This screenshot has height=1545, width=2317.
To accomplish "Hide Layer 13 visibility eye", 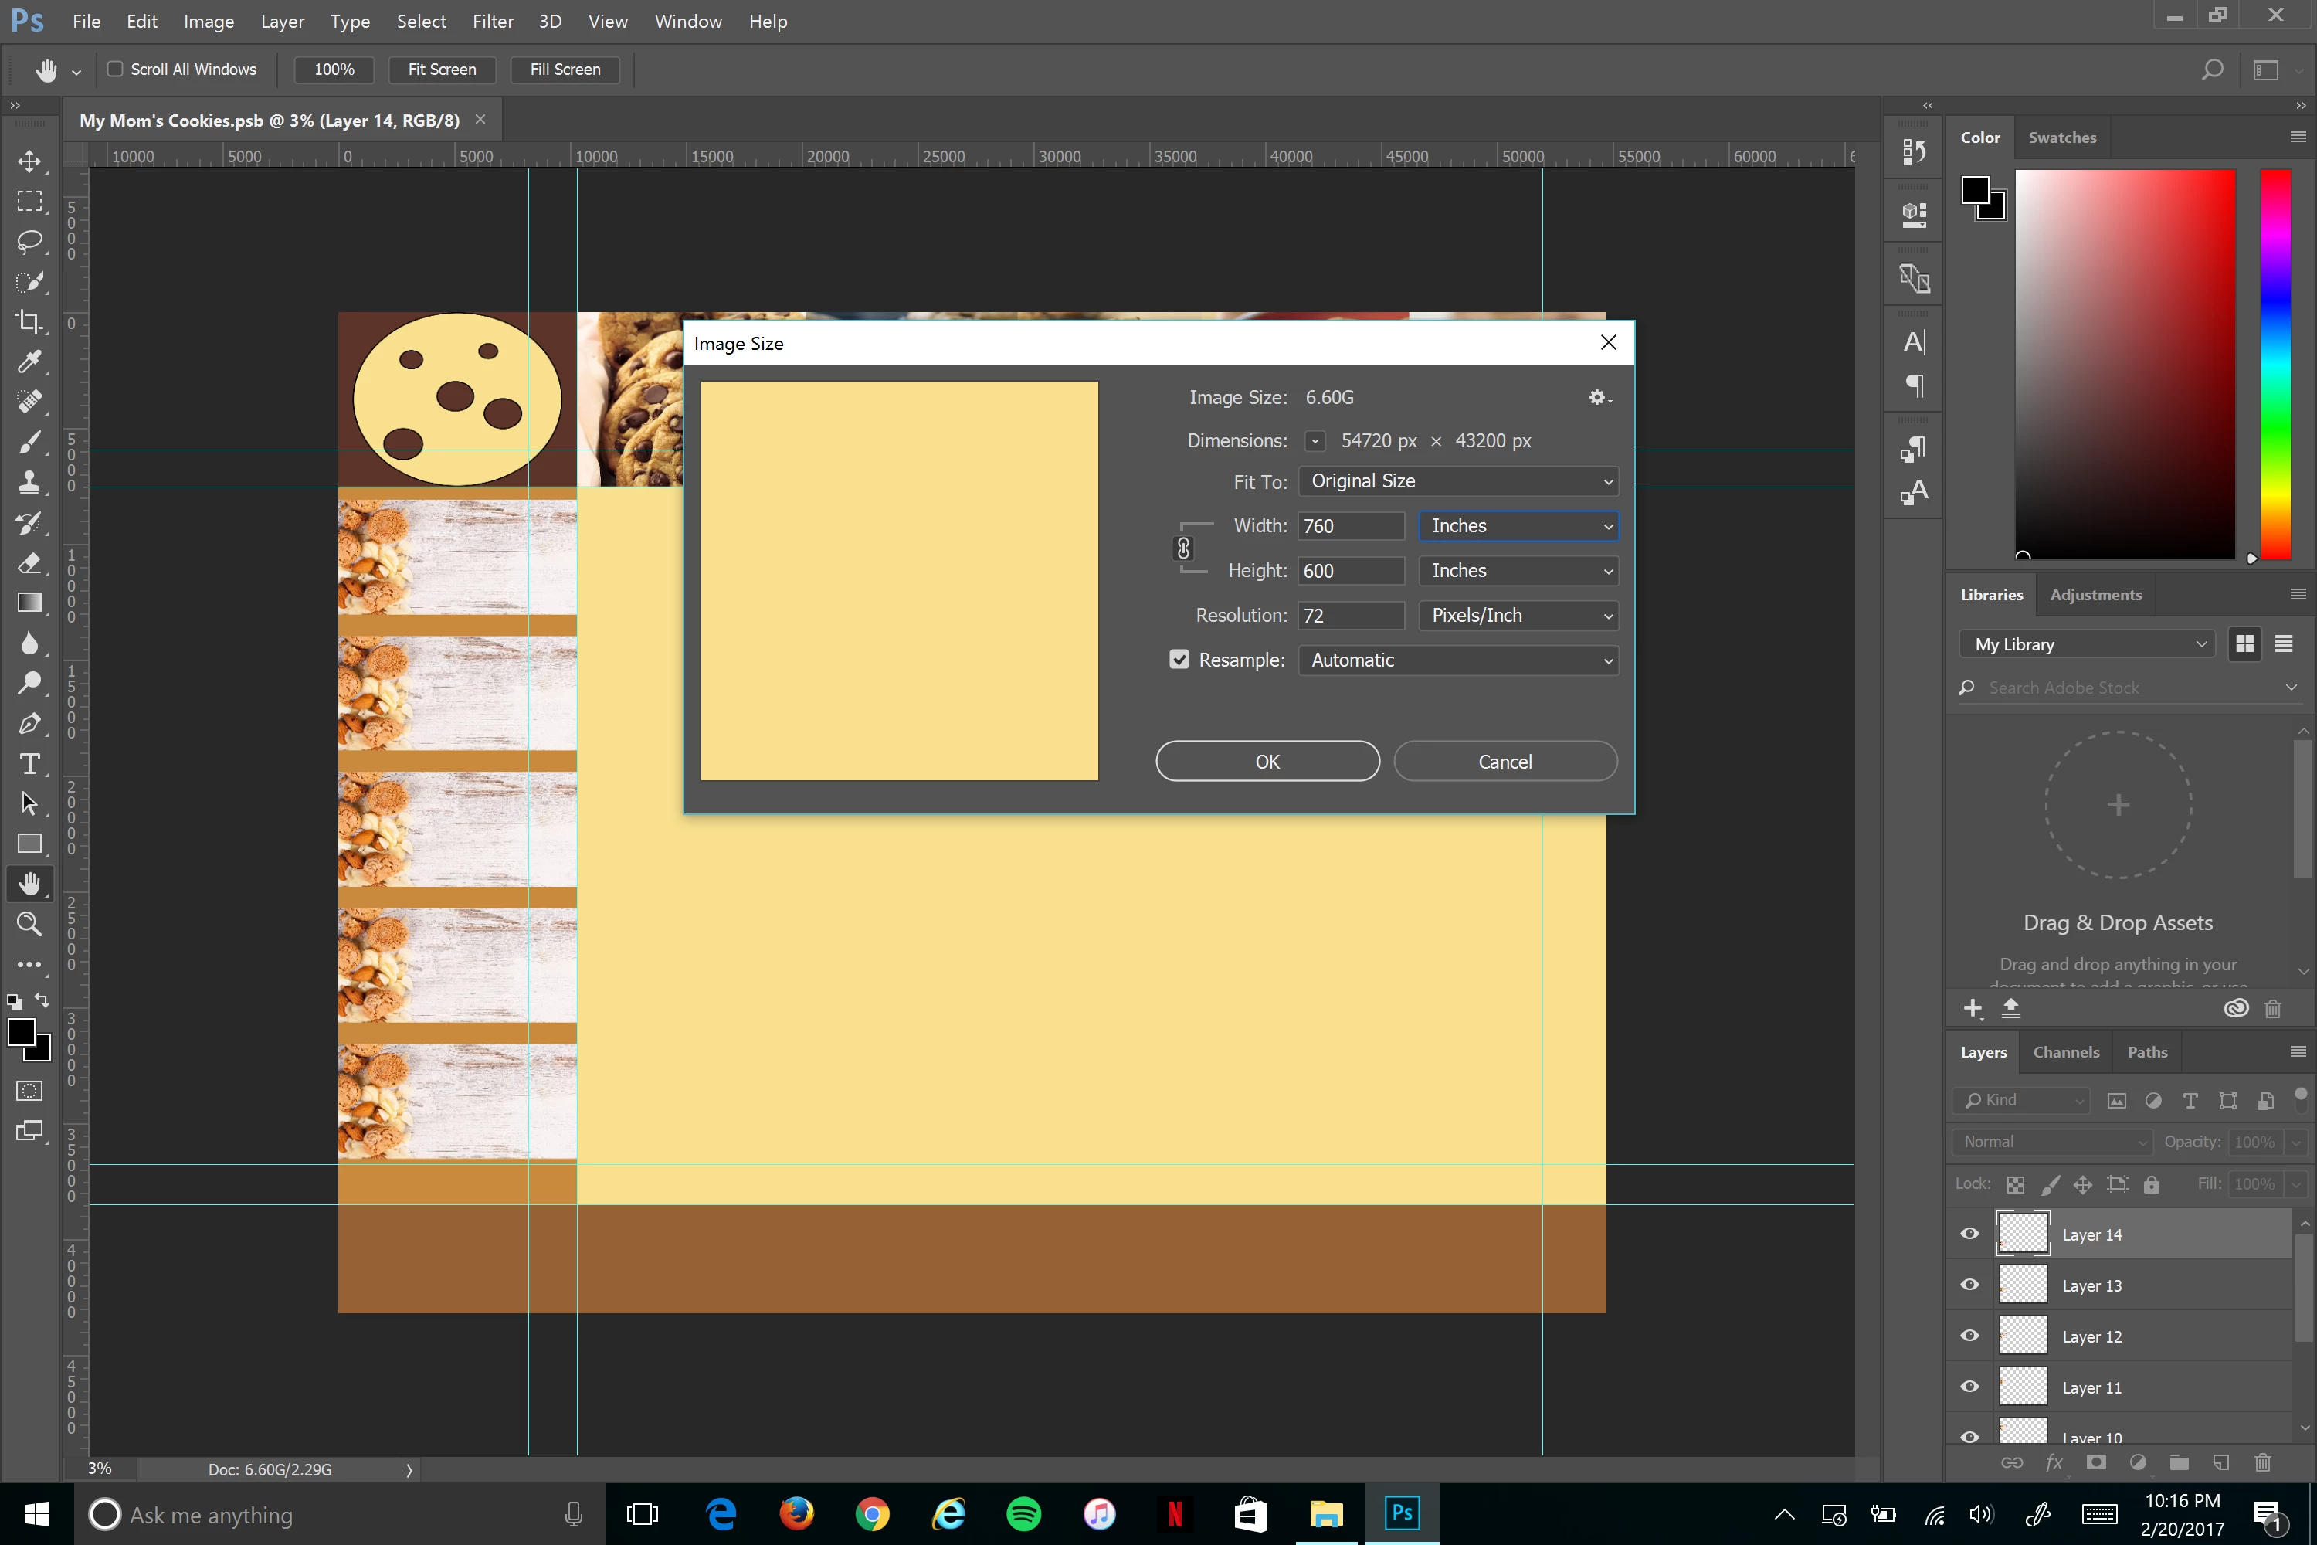I will pyautogui.click(x=1969, y=1285).
